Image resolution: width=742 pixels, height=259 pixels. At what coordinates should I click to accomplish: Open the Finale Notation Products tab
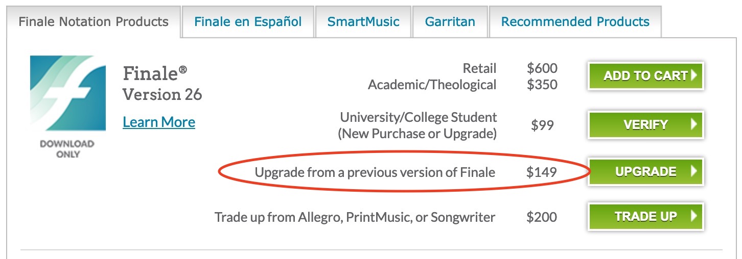[x=94, y=22]
